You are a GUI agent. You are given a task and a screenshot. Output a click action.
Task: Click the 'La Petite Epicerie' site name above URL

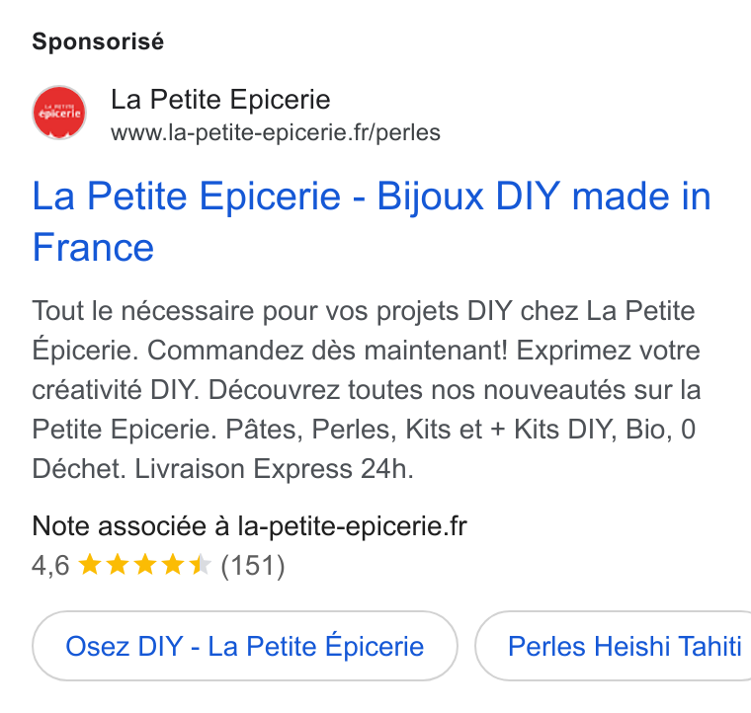coord(220,100)
